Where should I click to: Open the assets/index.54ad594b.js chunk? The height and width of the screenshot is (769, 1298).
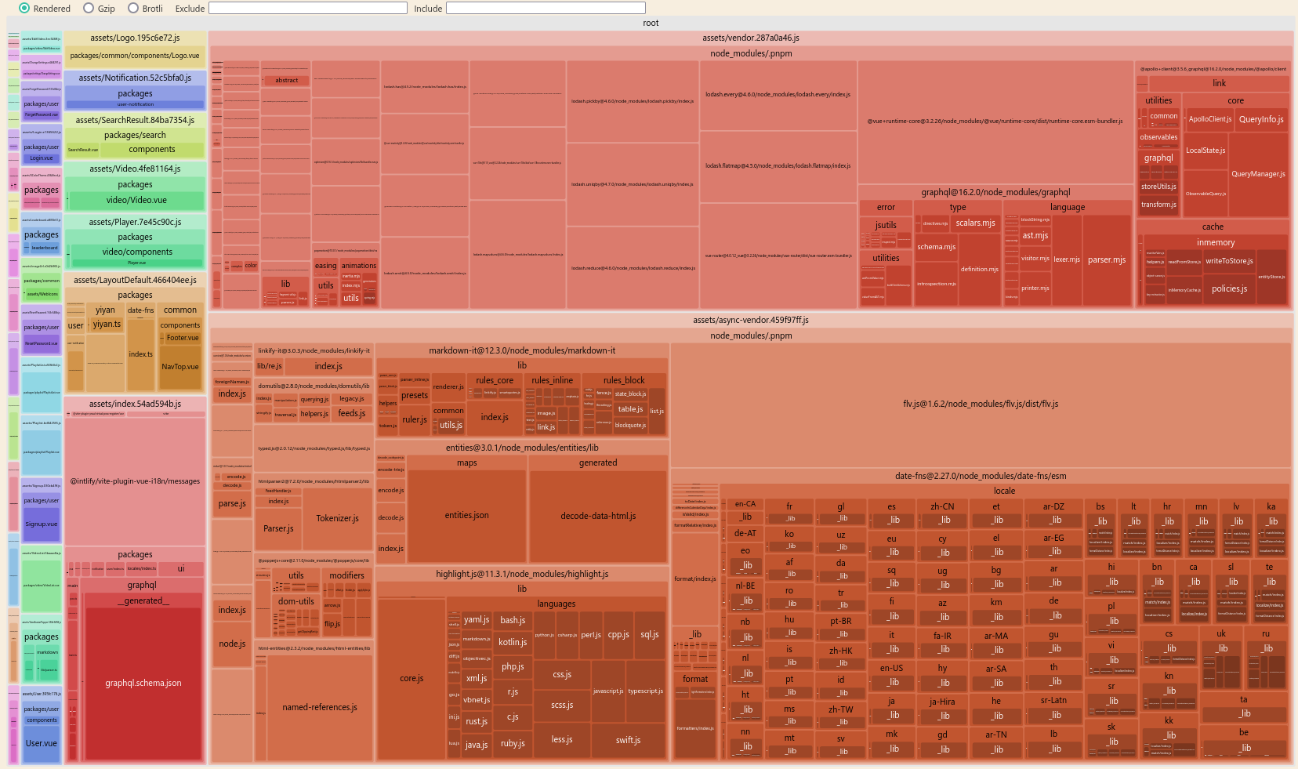click(x=135, y=404)
